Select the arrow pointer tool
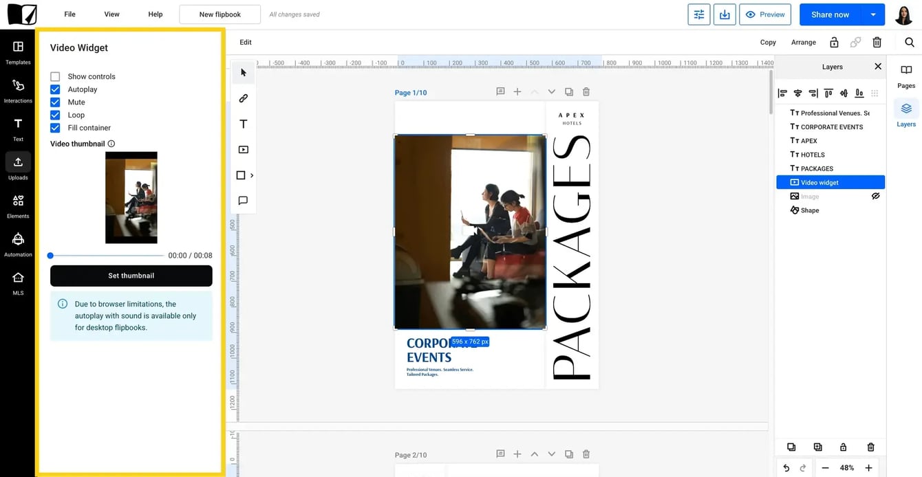 pyautogui.click(x=243, y=73)
